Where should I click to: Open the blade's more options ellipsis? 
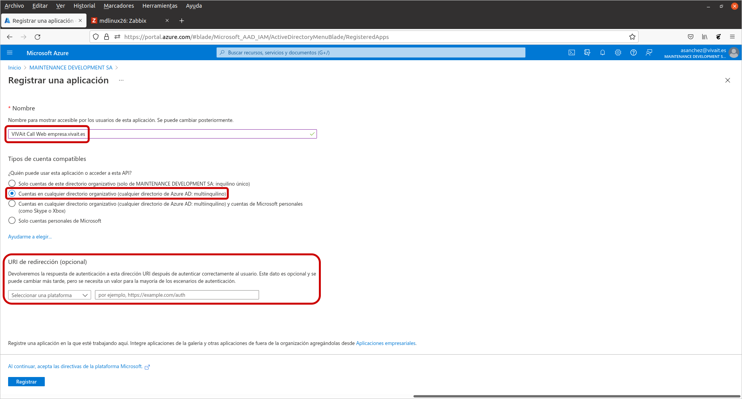tap(121, 80)
